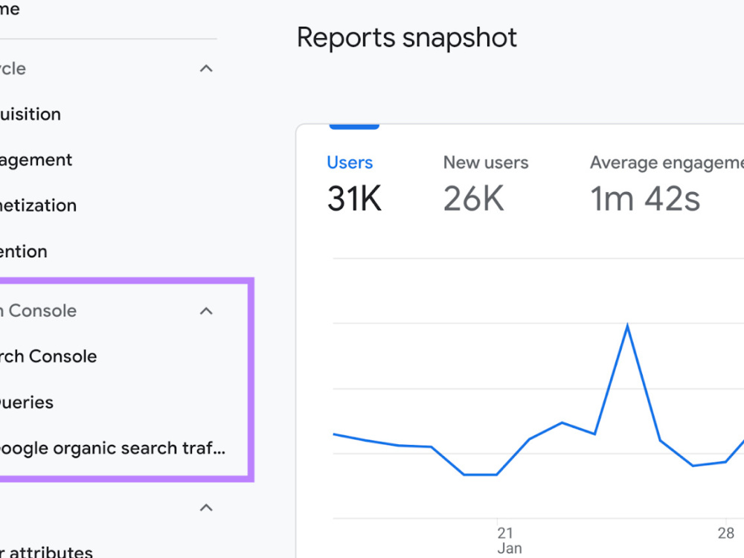Viewport: 744px width, 558px height.
Task: Open the Acquisition report menu
Action: coord(31,115)
